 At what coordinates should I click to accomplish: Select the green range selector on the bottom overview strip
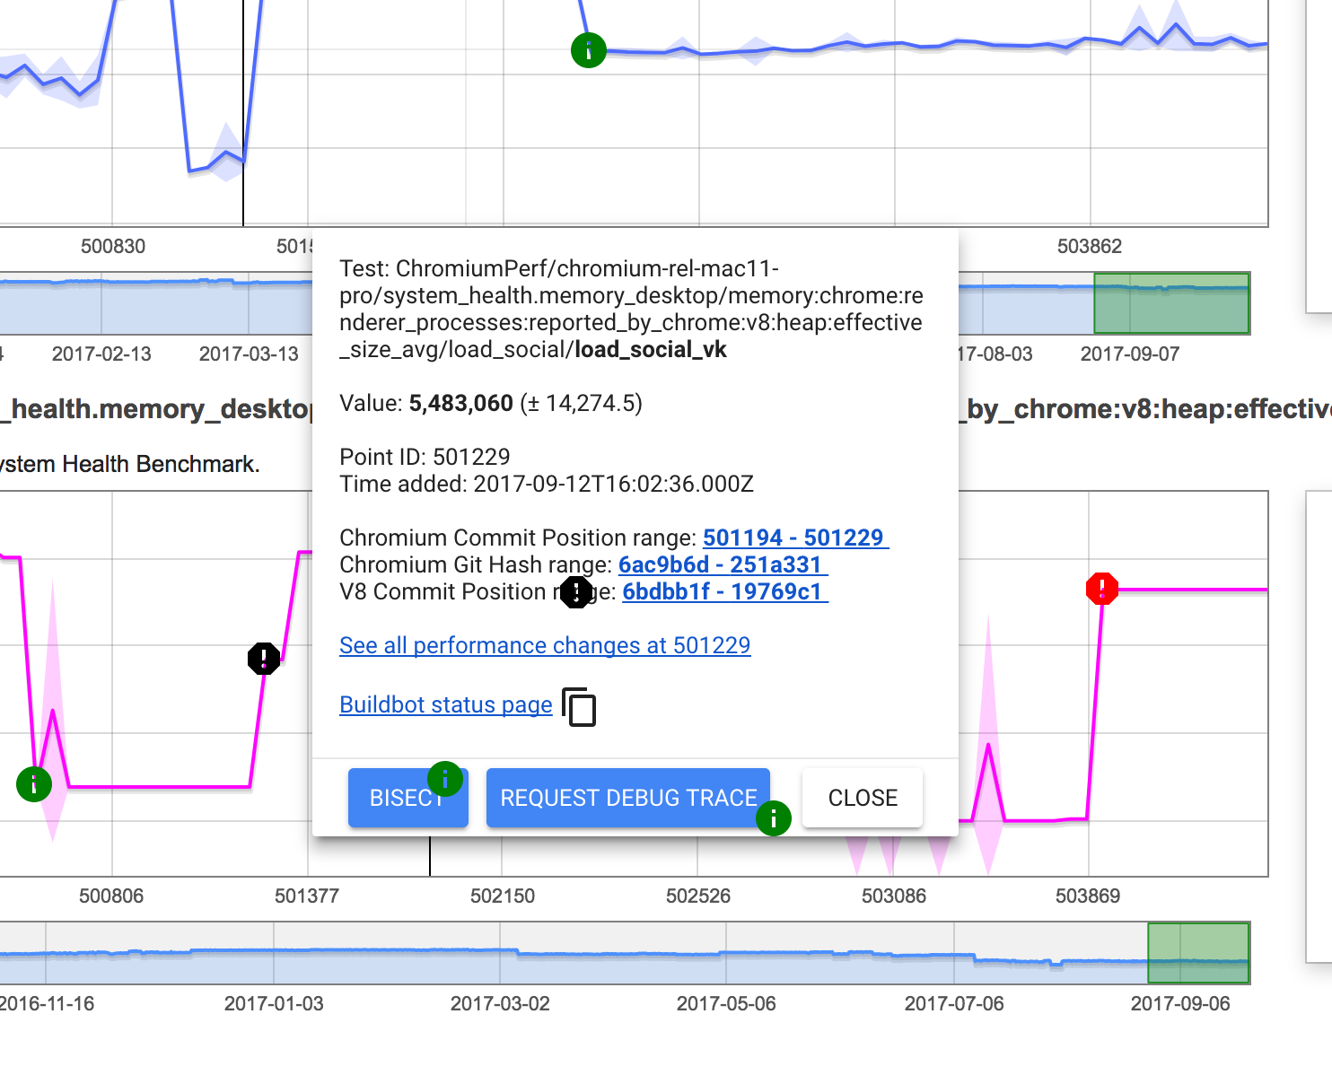pyautogui.click(x=1199, y=953)
